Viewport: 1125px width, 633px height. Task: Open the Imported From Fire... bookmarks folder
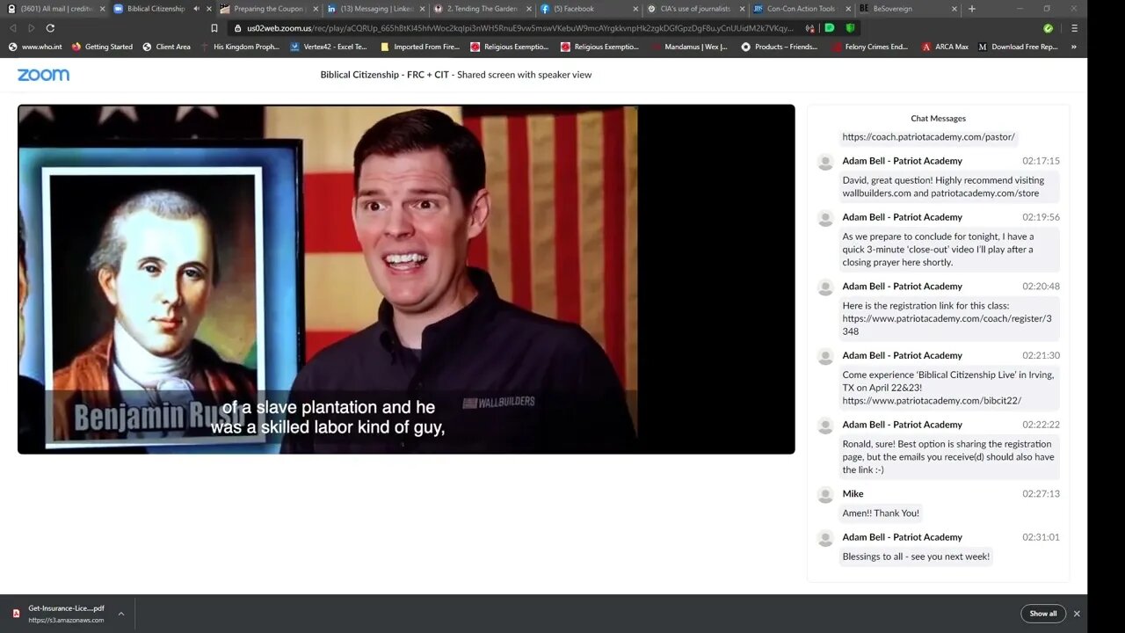point(419,47)
